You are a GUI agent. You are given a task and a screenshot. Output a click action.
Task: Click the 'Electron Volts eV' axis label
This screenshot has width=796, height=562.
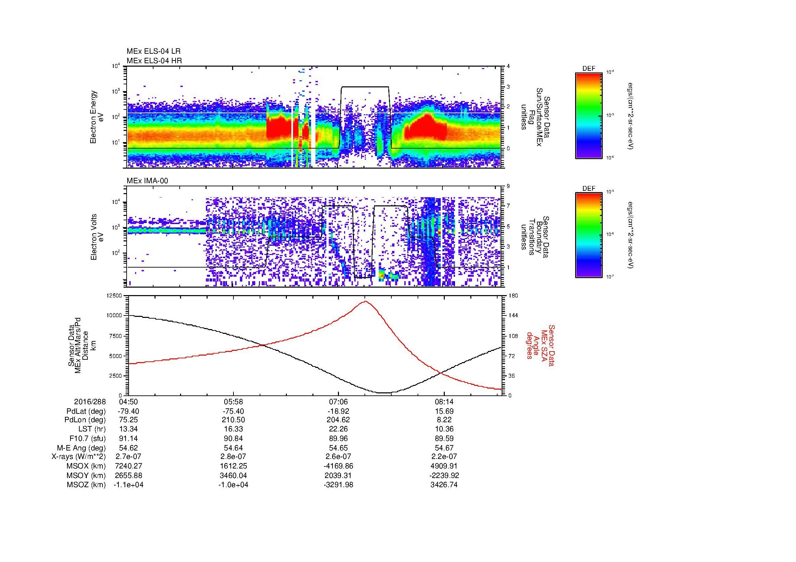pyautogui.click(x=97, y=237)
